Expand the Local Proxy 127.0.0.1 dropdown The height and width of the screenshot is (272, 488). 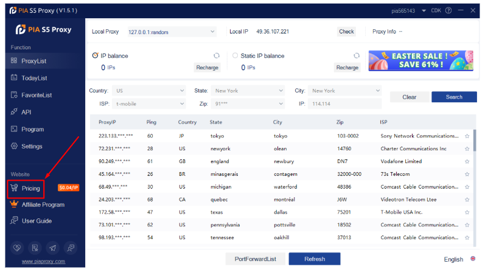click(172, 32)
